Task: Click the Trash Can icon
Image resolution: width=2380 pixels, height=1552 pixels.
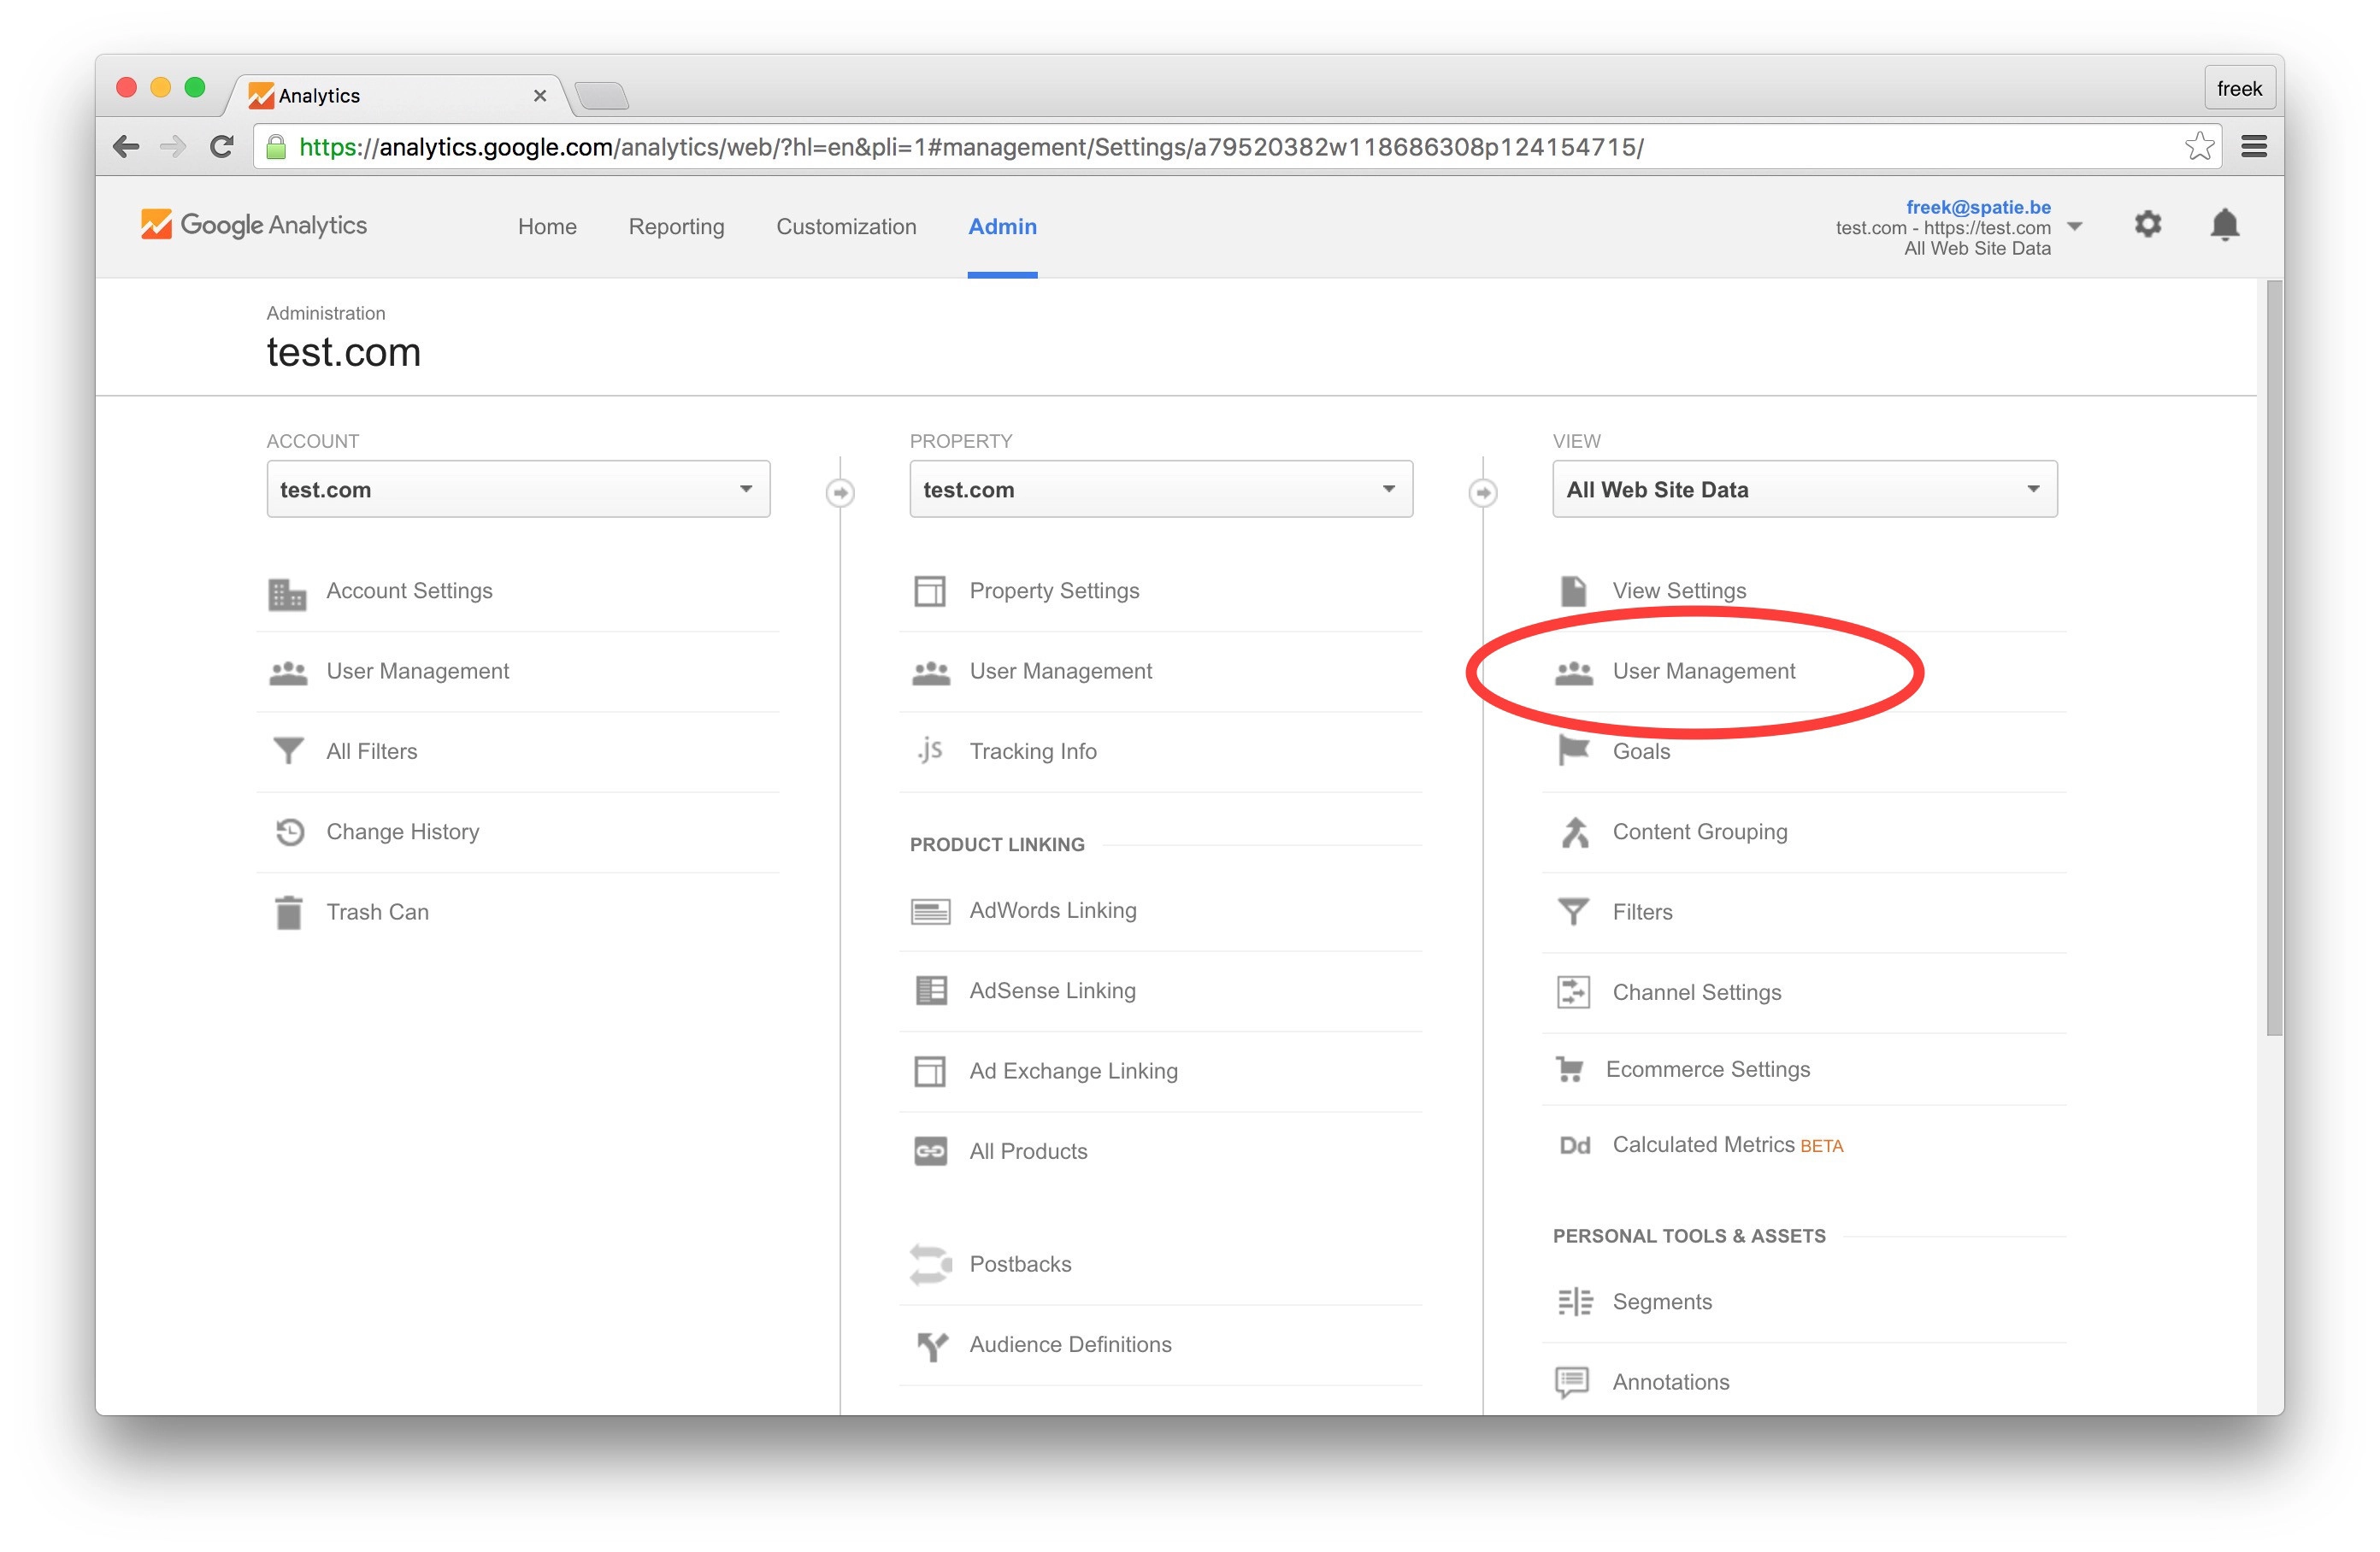Action: [288, 912]
